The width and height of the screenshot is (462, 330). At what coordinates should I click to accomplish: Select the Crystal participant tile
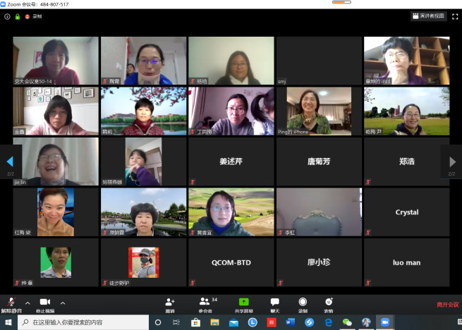click(x=406, y=212)
